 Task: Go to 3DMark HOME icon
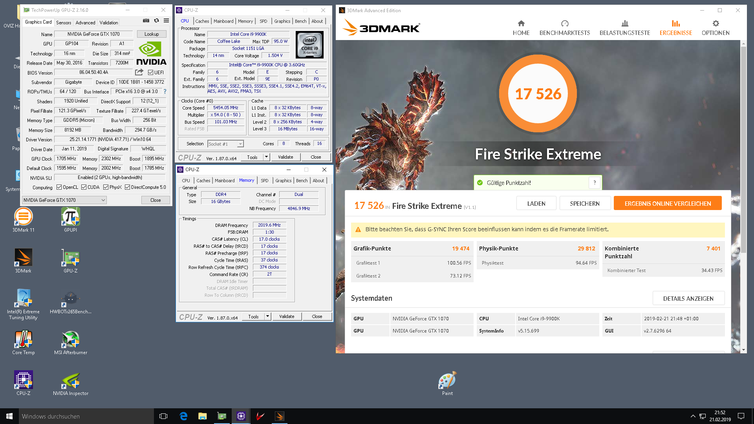point(521,24)
